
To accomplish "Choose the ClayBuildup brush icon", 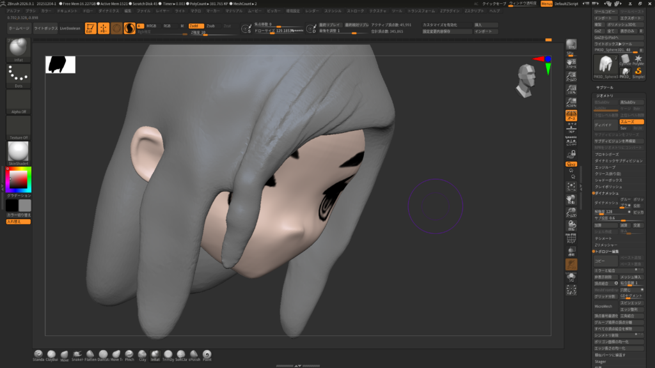I will click(x=52, y=354).
